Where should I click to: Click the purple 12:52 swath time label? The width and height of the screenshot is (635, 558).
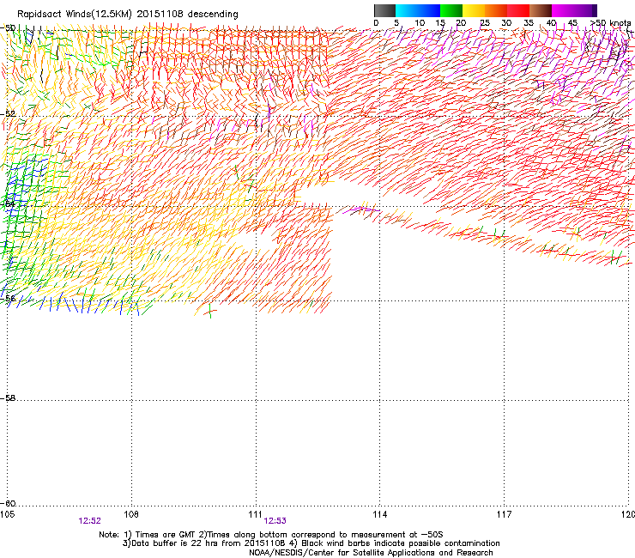pyautogui.click(x=89, y=521)
